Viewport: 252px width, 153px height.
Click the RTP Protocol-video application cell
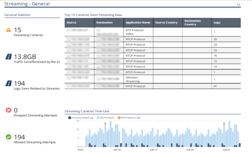click(138, 32)
